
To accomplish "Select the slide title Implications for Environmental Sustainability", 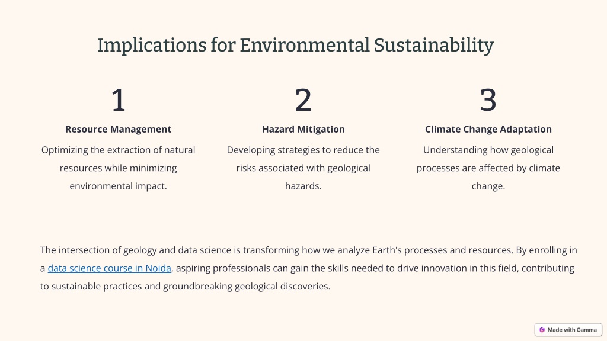I will [x=295, y=45].
